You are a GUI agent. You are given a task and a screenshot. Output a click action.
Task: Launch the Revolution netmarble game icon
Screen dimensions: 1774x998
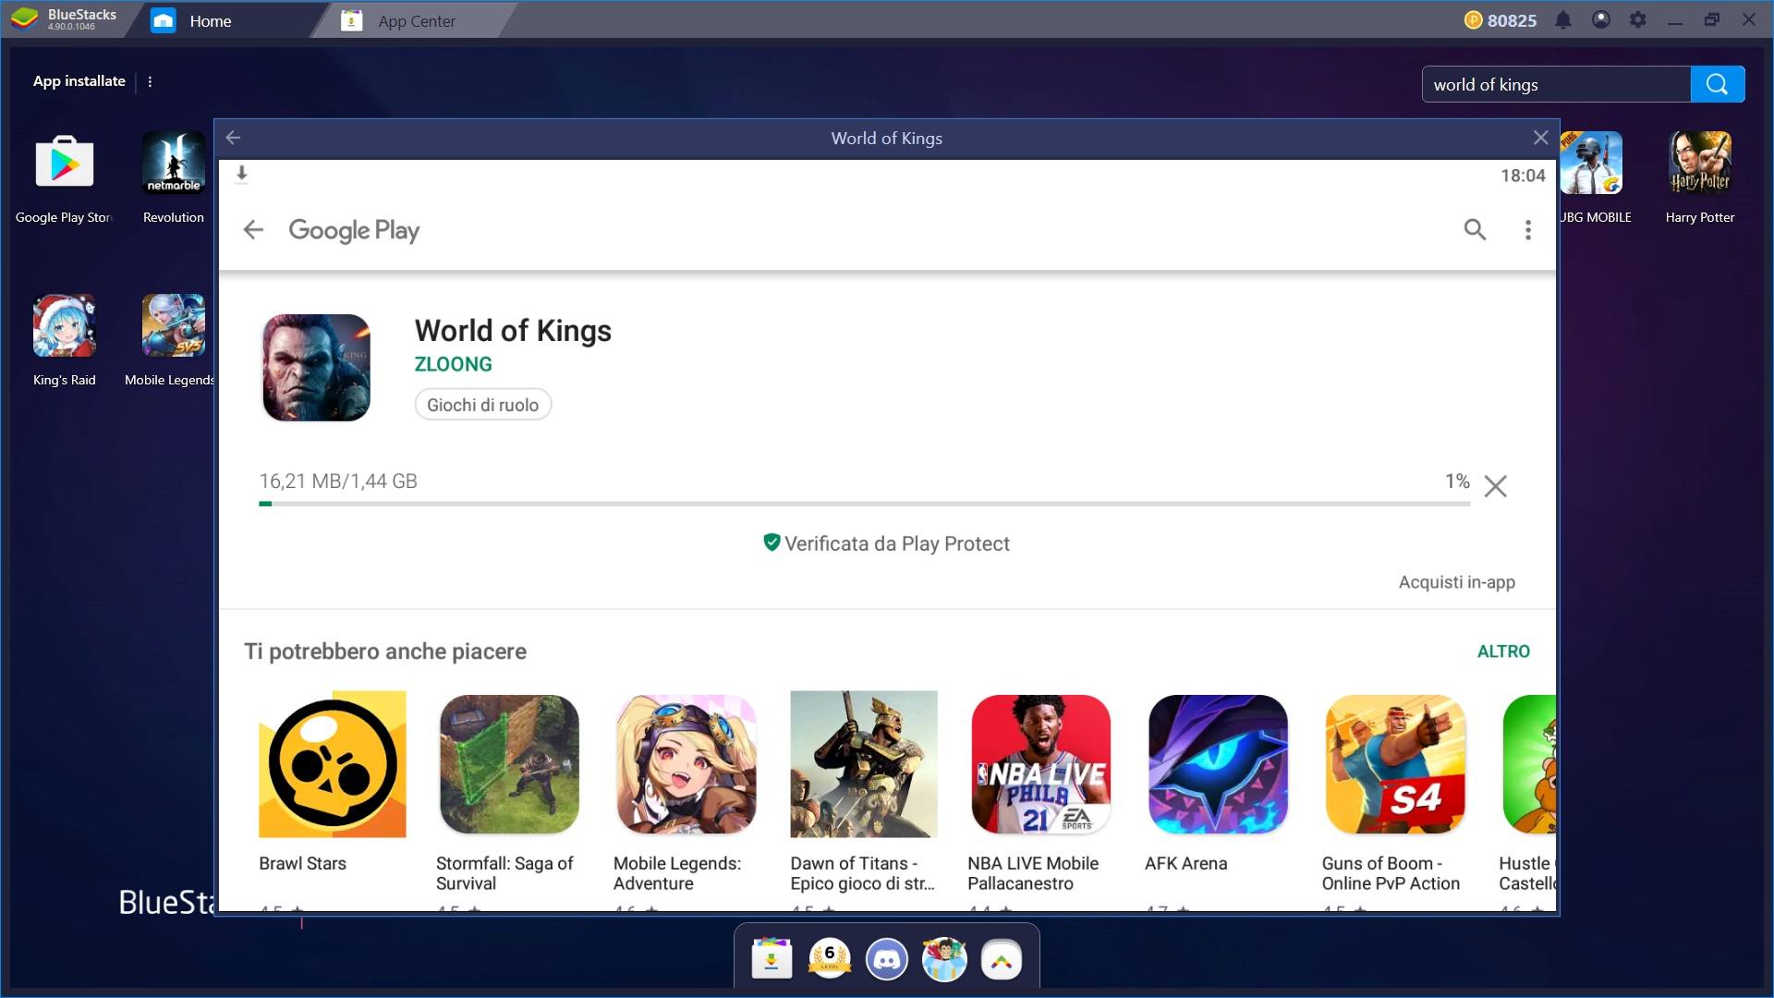click(x=173, y=164)
